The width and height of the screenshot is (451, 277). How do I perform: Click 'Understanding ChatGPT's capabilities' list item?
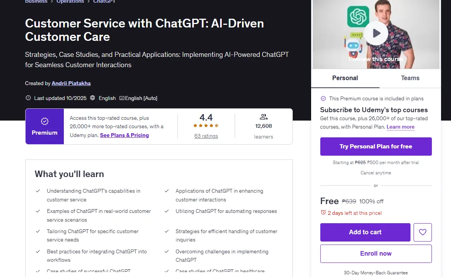(94, 195)
